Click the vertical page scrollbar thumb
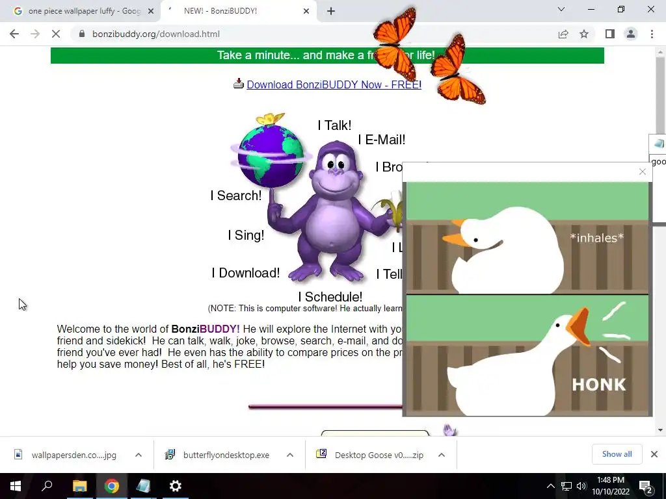666x499 pixels. pyautogui.click(x=660, y=96)
